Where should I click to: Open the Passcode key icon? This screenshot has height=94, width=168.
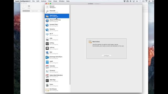[x=47, y=11]
